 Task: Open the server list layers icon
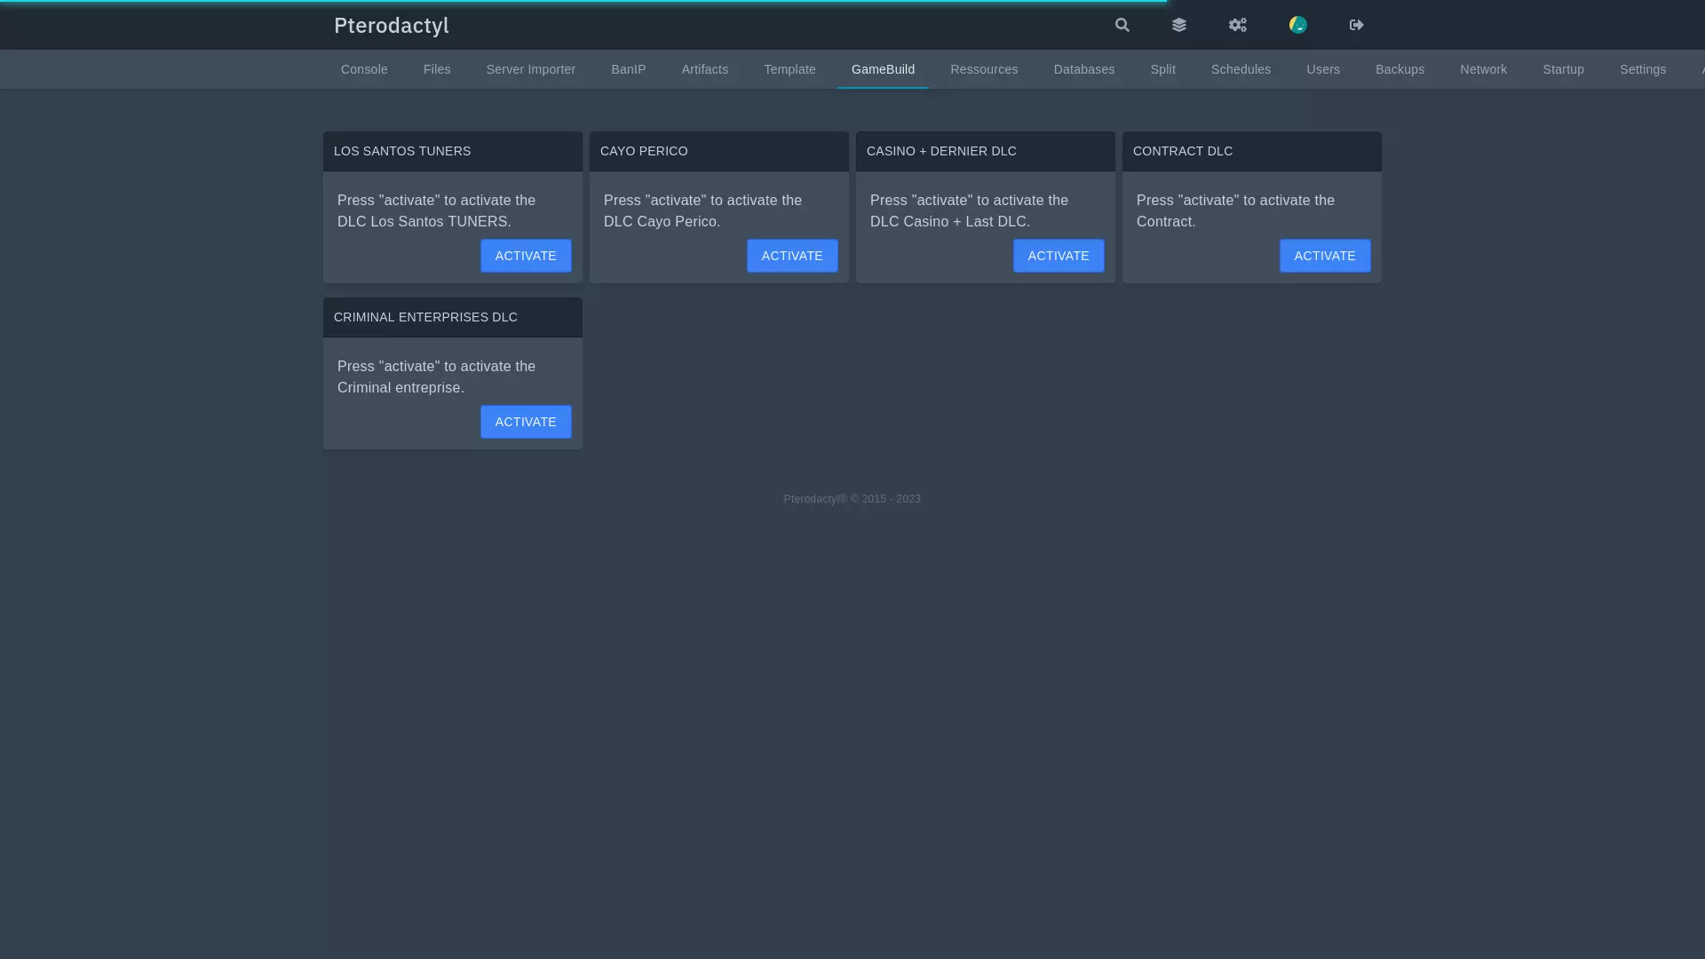[x=1179, y=25]
